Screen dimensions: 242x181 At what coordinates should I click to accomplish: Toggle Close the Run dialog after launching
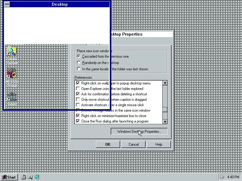(x=112, y=121)
